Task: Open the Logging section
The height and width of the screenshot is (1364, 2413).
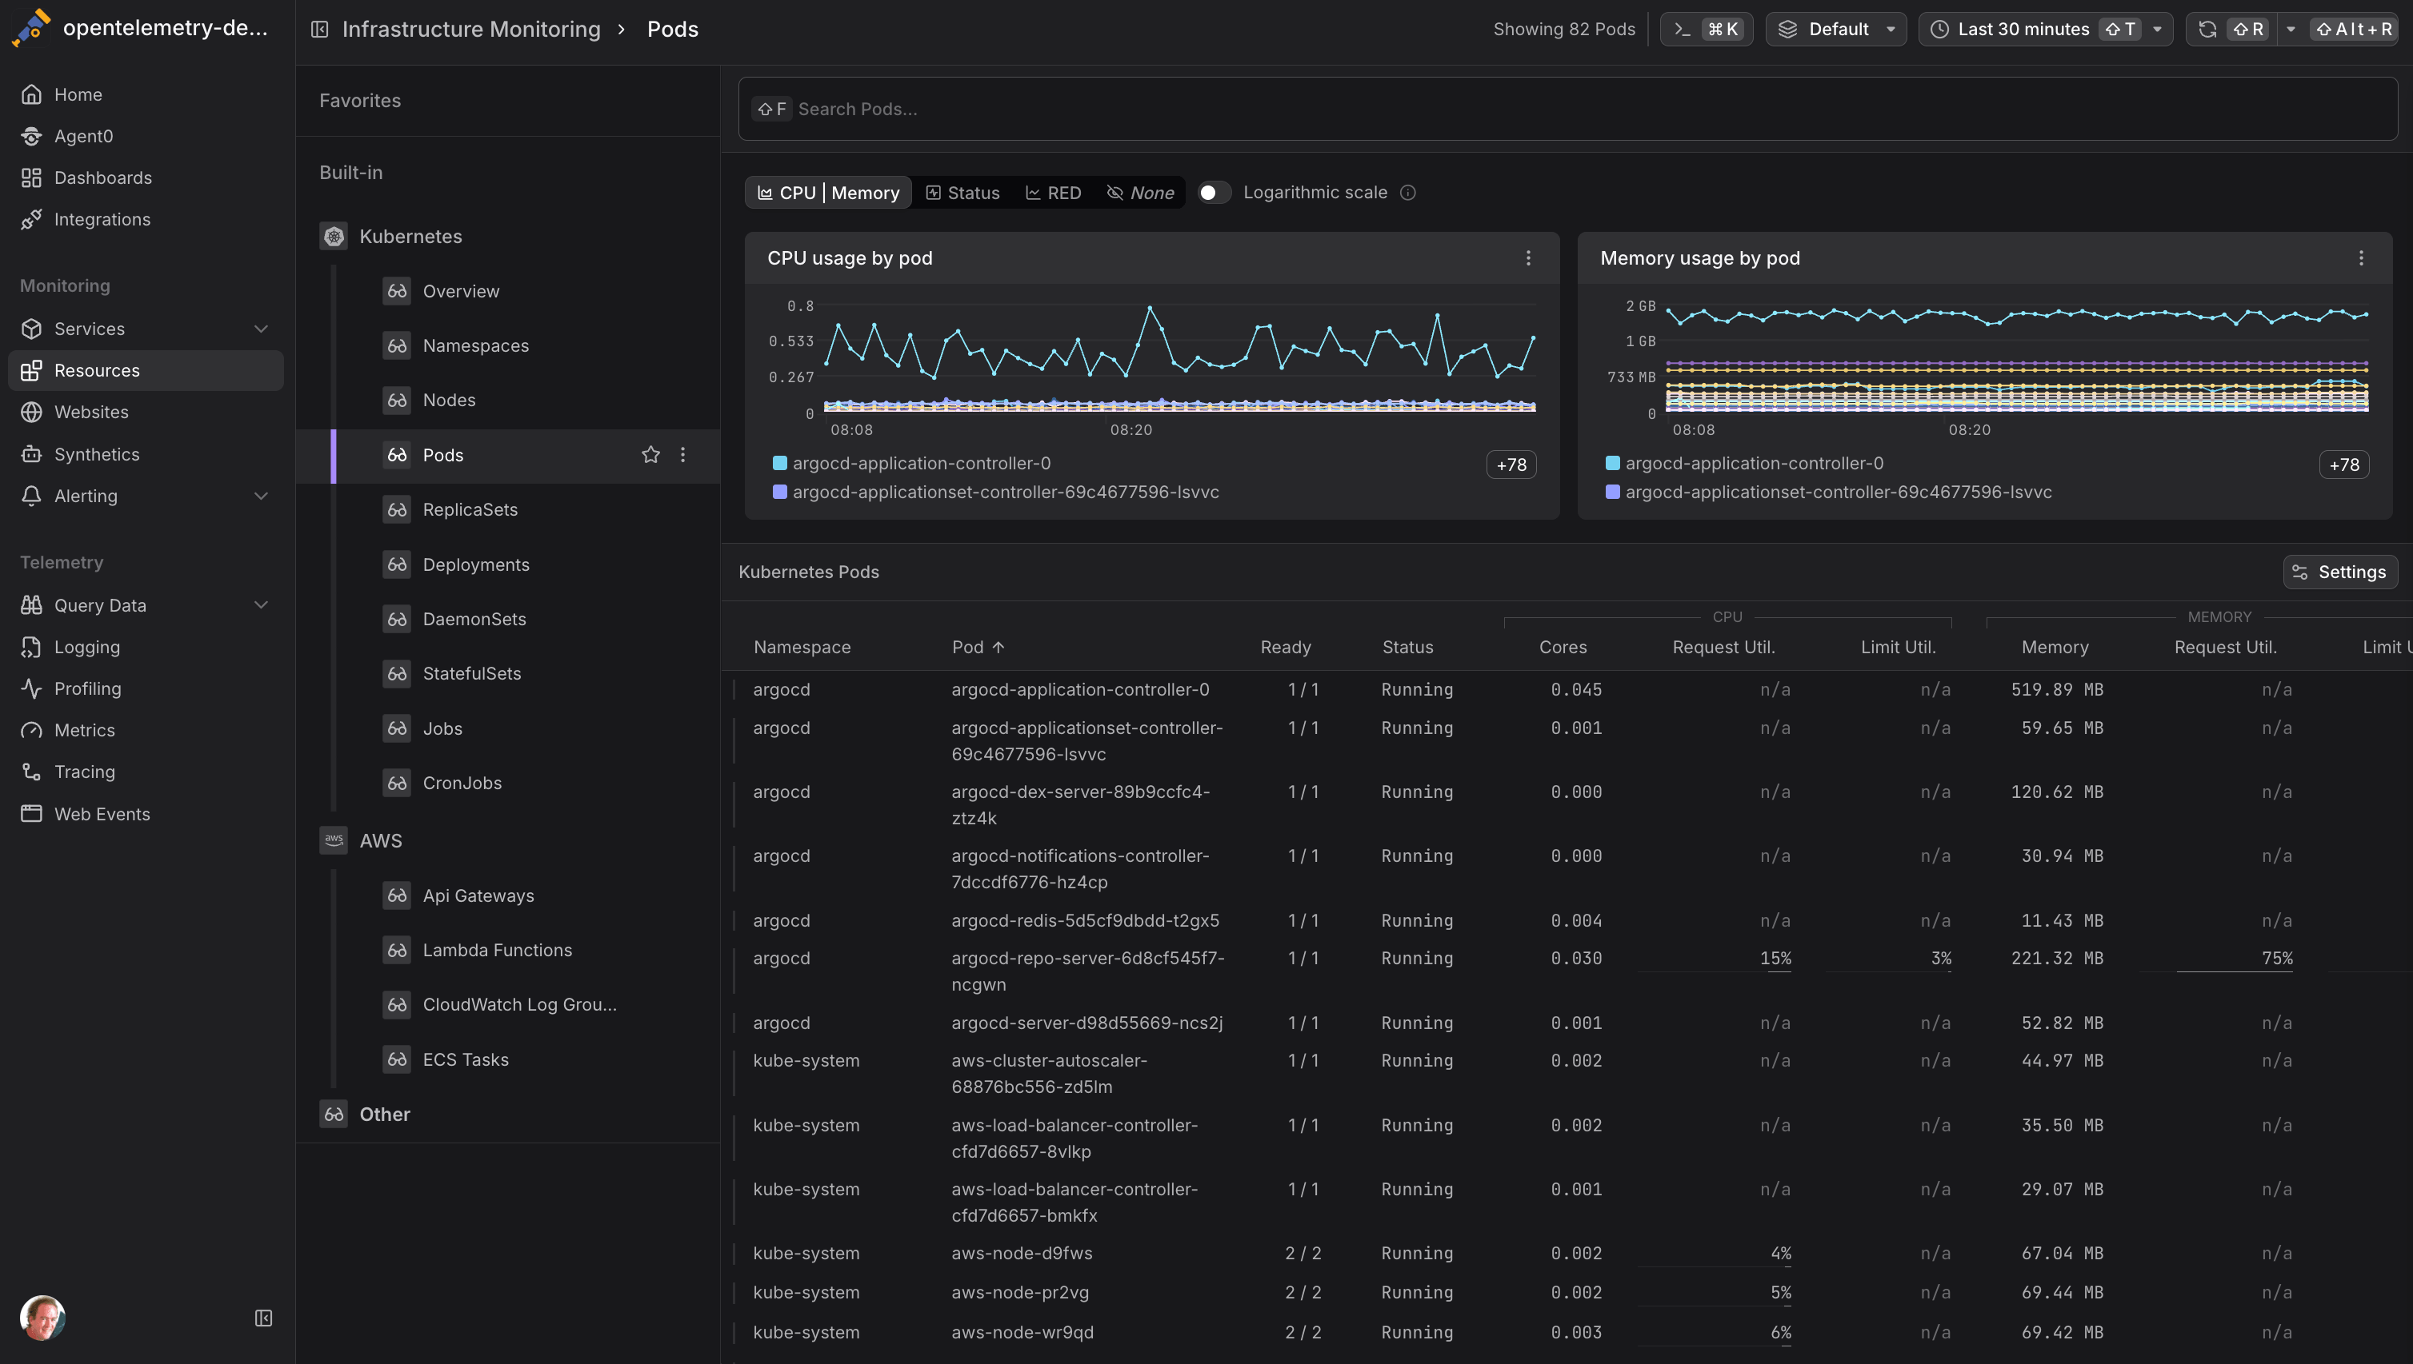Action: click(146, 648)
